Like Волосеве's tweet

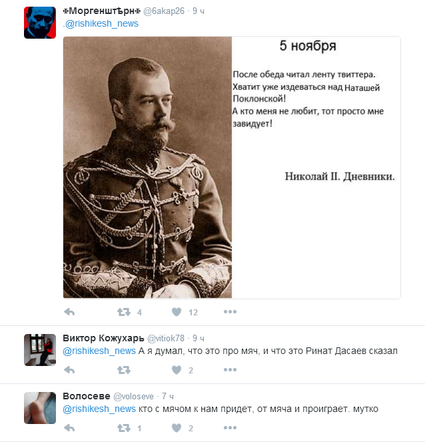177,428
